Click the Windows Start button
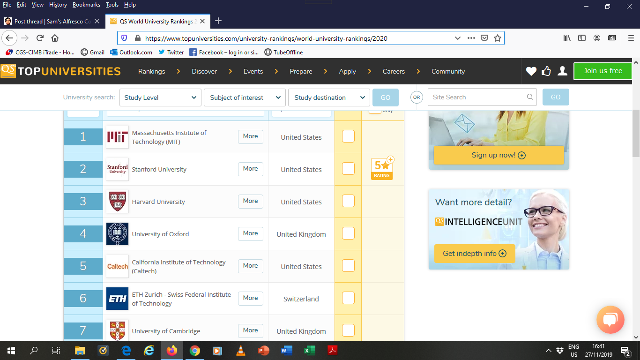Viewport: 640px width, 360px height. coord(11,350)
